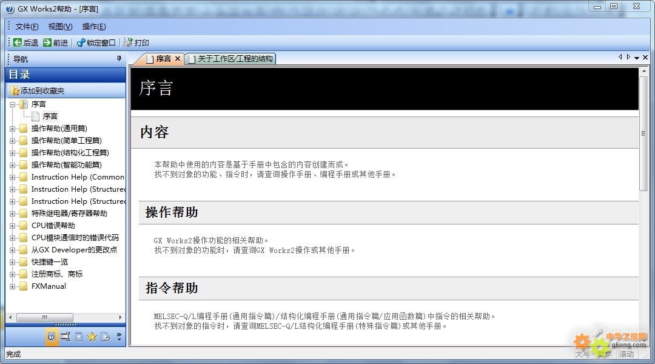The image size is (655, 364).
Task: Open the Favorites star icon in the navigation bar
Action: pos(92,337)
